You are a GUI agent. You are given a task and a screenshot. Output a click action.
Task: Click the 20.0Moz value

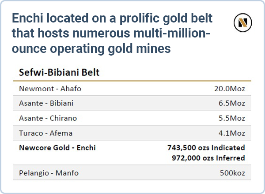[x=229, y=89]
